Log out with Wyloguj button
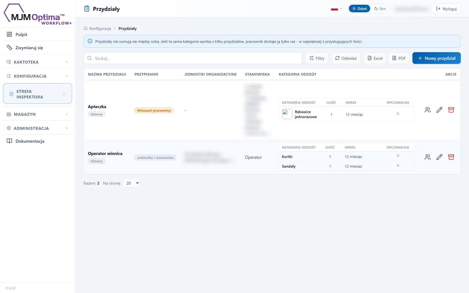The image size is (469, 293). pos(446,9)
